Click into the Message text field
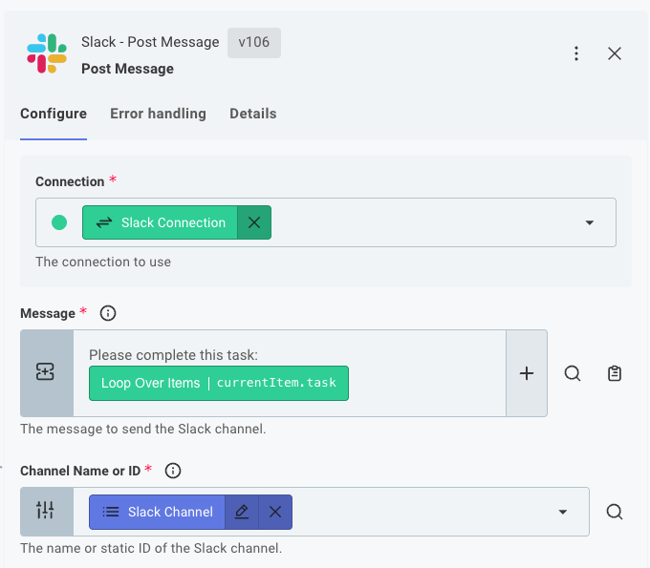 click(290, 373)
